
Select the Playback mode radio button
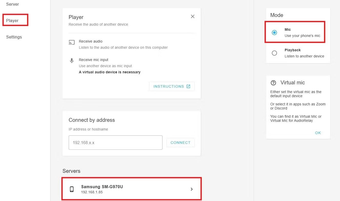click(274, 53)
